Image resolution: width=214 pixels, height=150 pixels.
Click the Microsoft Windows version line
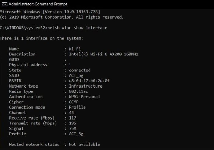[x=50, y=12]
